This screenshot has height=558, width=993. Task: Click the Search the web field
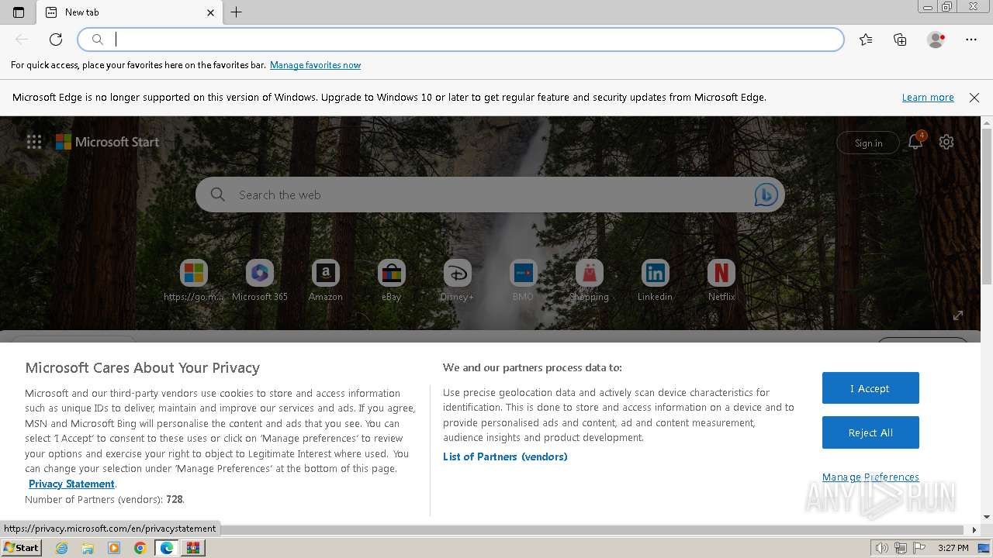coord(490,195)
